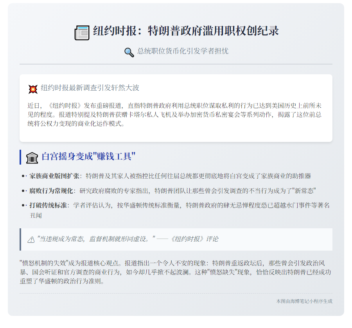The width and height of the screenshot is (352, 328).
Task: Click the attribution 《纽约时报》评论
Action: tap(194, 239)
